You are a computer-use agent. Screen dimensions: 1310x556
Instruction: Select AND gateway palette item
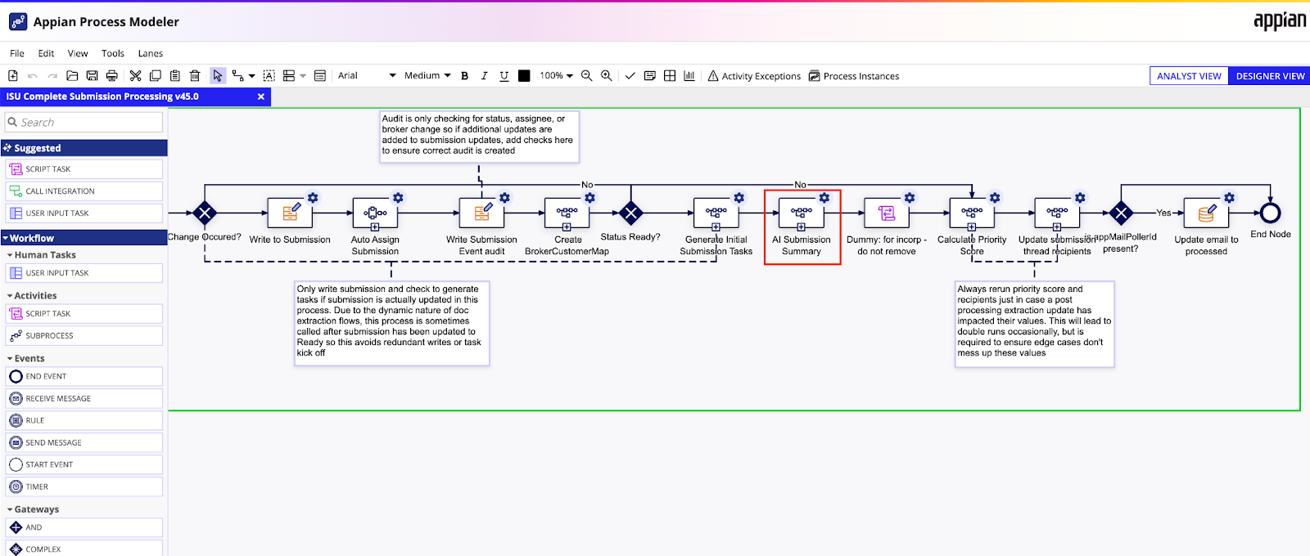click(x=84, y=528)
